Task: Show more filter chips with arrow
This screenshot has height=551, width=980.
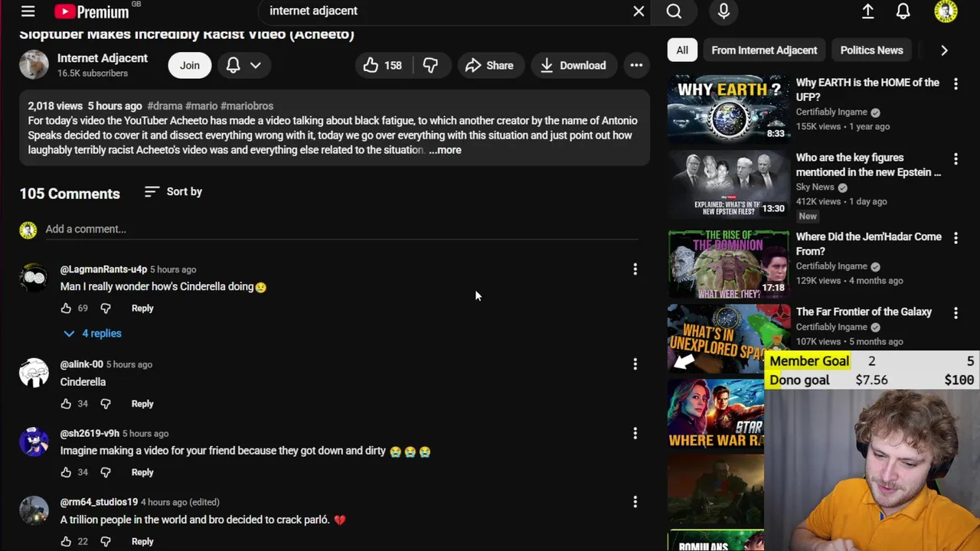Action: [944, 51]
